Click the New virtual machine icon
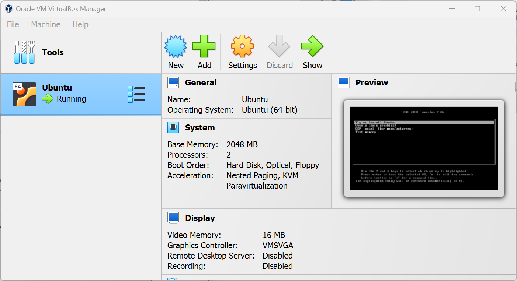This screenshot has width=517, height=281. coord(176,46)
